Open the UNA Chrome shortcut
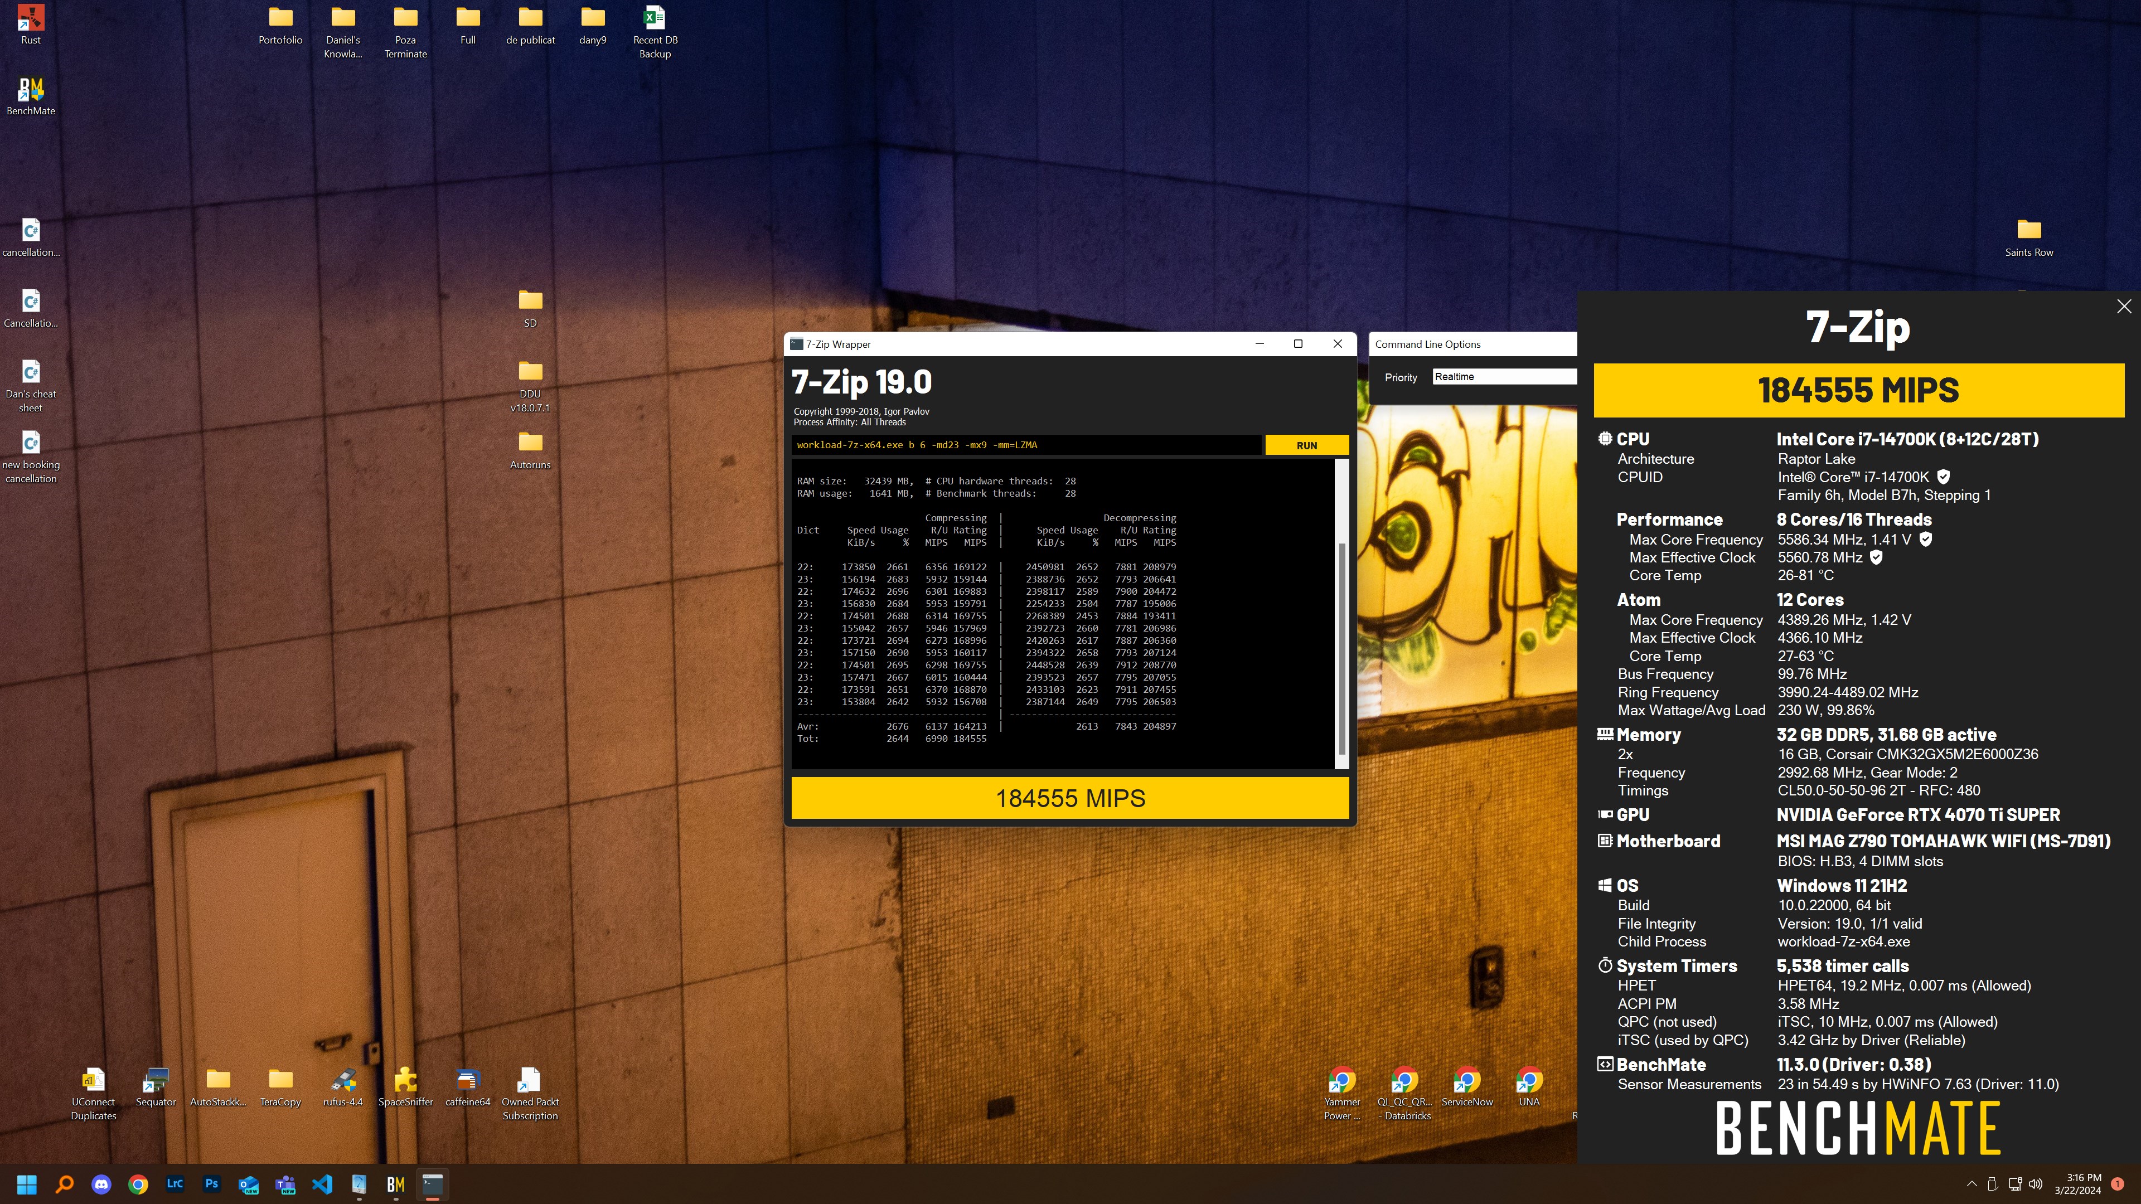 click(x=1529, y=1087)
